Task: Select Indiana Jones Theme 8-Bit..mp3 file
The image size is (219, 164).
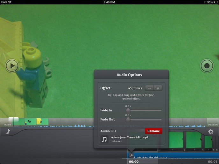Action: tap(129, 137)
